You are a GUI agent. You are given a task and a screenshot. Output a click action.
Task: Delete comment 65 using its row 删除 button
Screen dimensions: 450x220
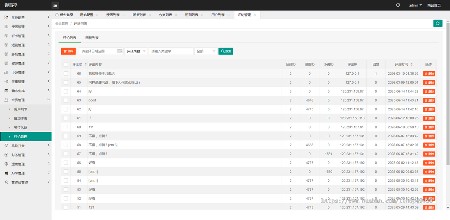(x=429, y=83)
